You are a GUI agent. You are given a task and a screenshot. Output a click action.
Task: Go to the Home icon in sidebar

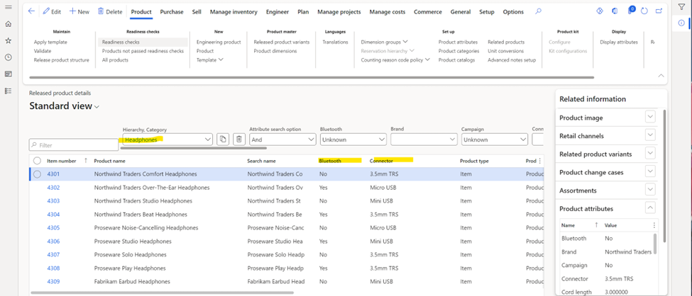click(8, 24)
